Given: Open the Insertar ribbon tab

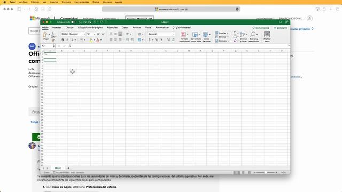Looking at the screenshot, I should [57, 28].
